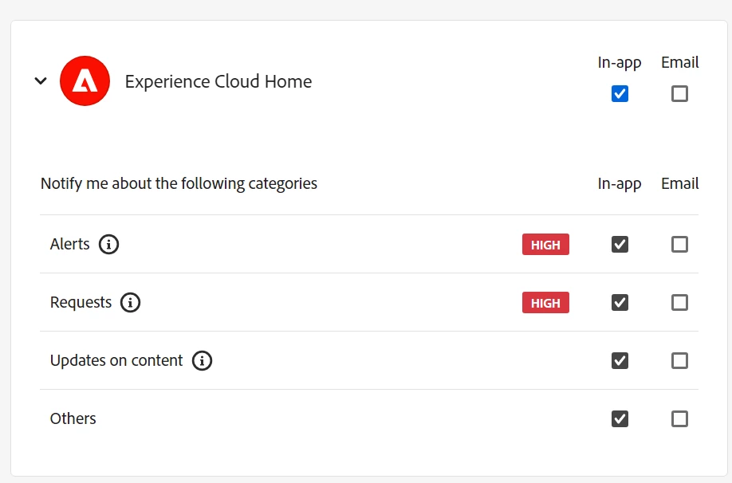Open info icon for Updates on content
Screen dimensions: 732x483
203,361
